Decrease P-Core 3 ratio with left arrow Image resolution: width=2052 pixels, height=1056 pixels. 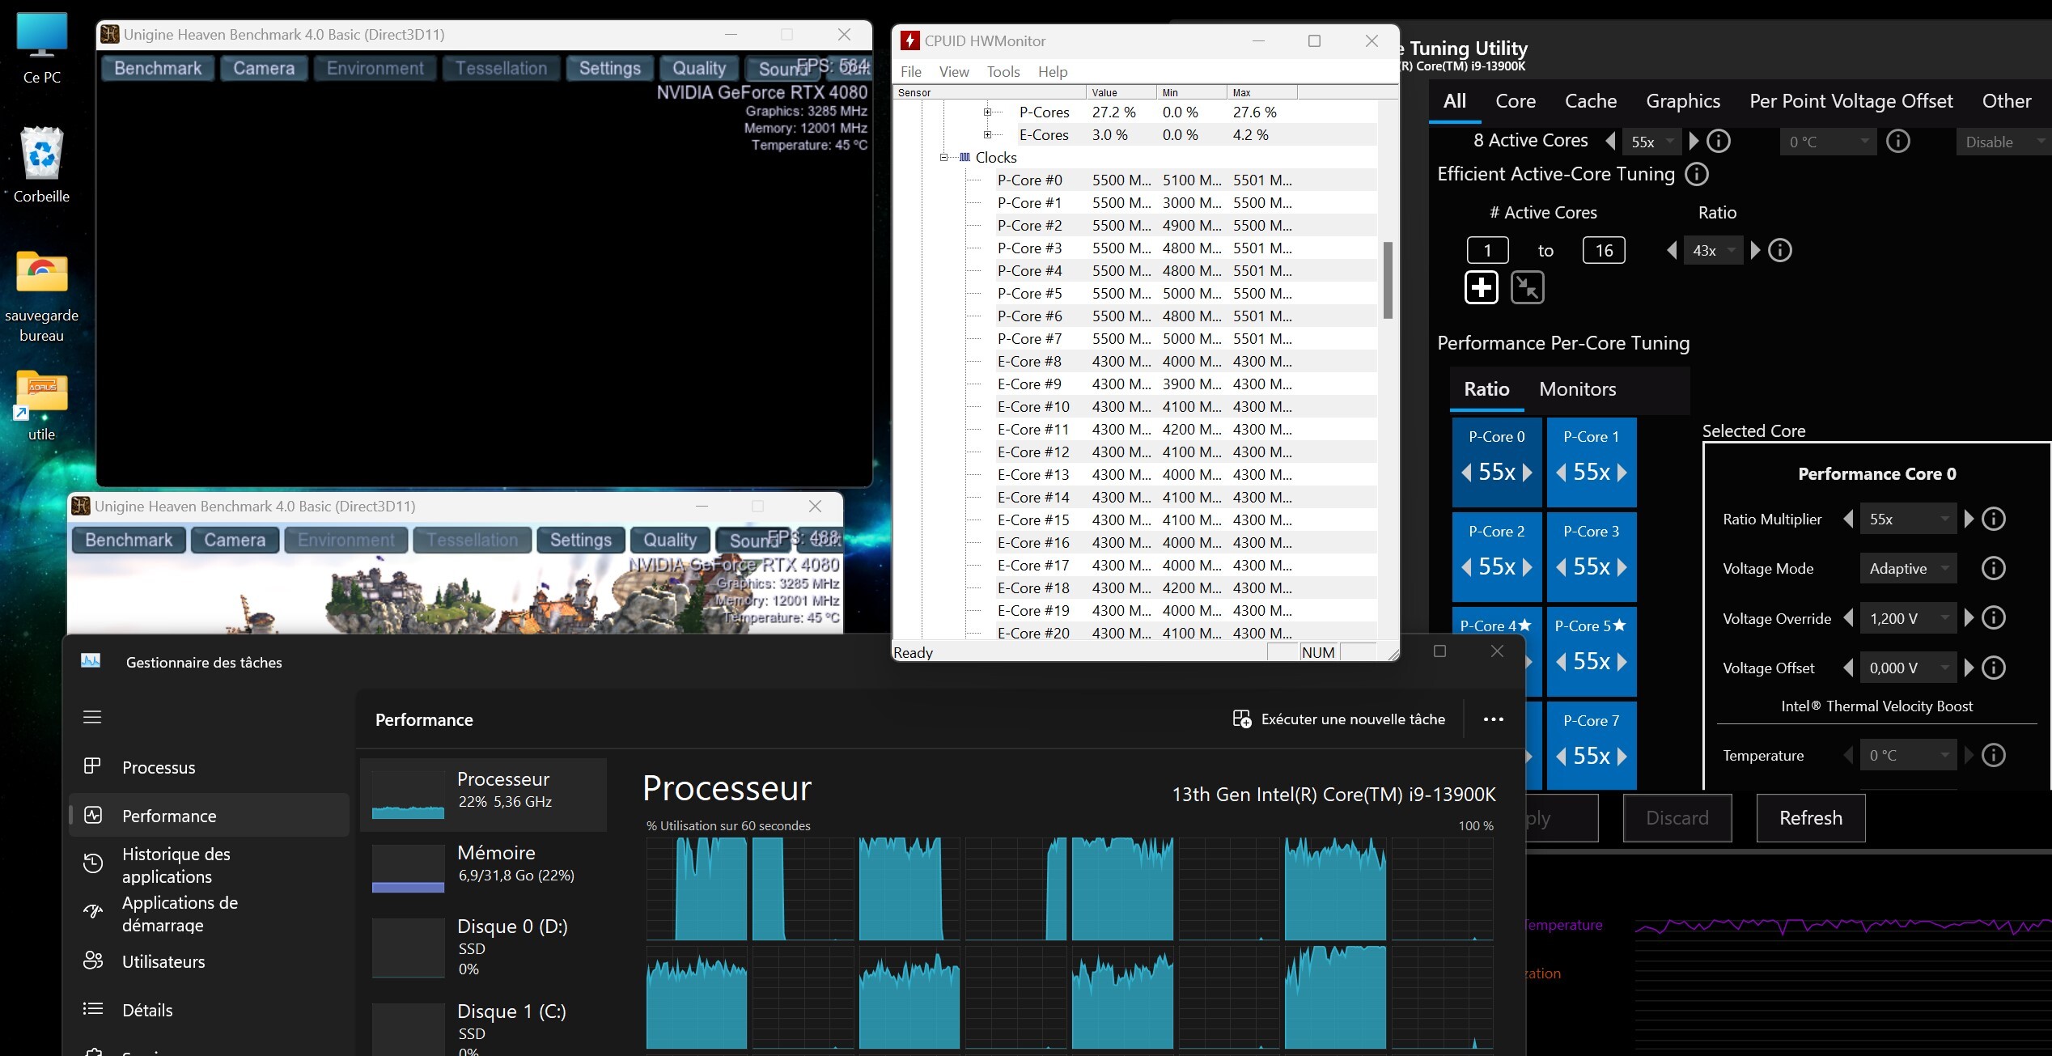[1561, 567]
